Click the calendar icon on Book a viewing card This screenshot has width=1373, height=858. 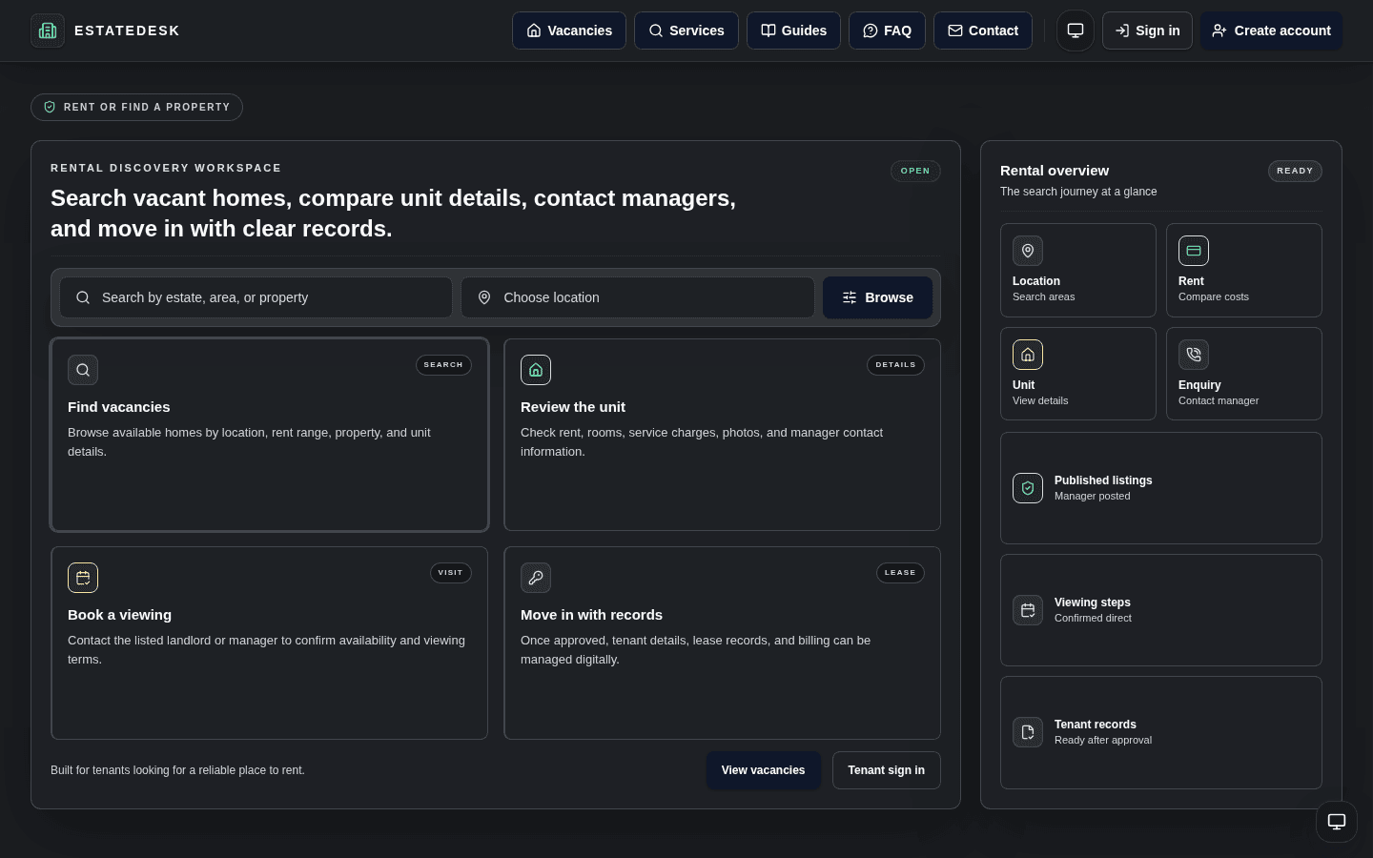click(x=83, y=578)
